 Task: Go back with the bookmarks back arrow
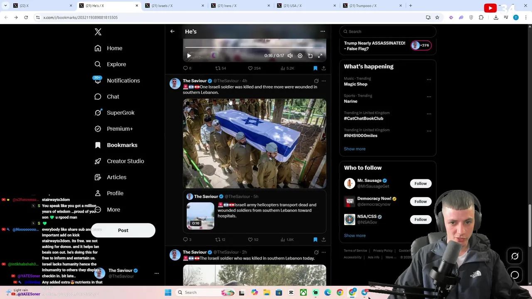(172, 32)
